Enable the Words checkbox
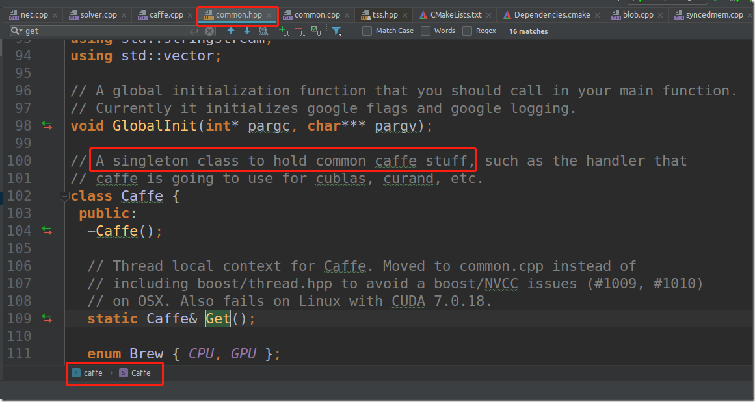This screenshot has height=402, width=755. click(426, 31)
